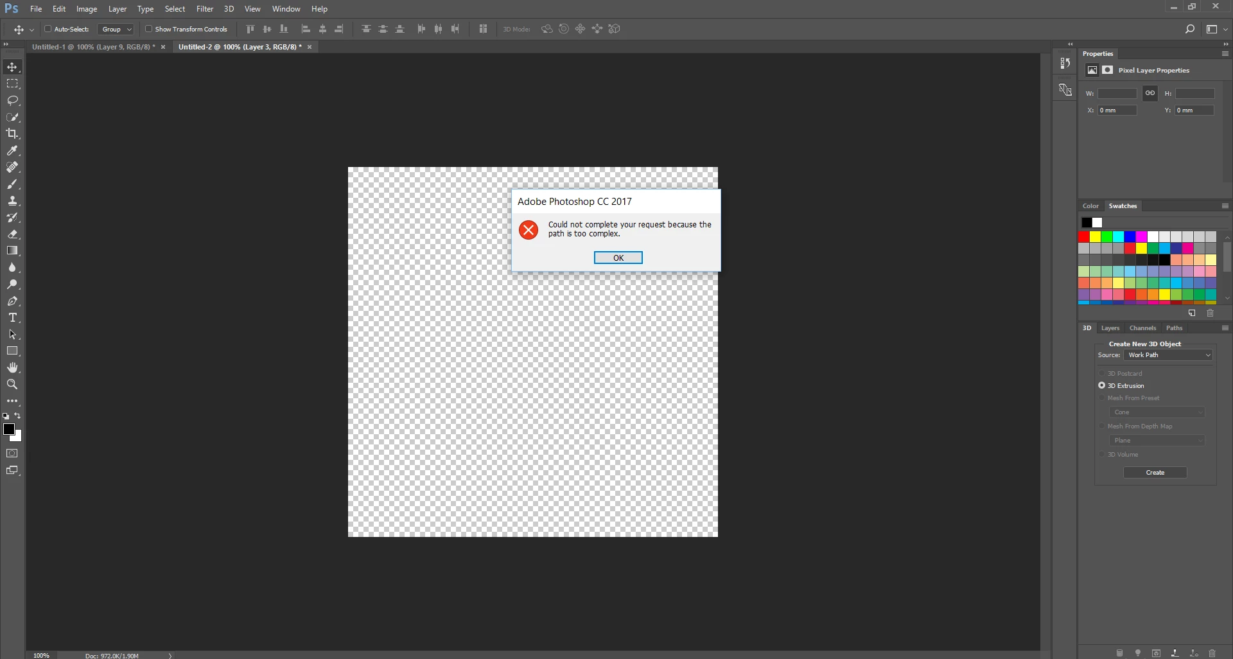This screenshot has width=1233, height=659.
Task: Pick the white recent swatch
Action: coord(1097,222)
